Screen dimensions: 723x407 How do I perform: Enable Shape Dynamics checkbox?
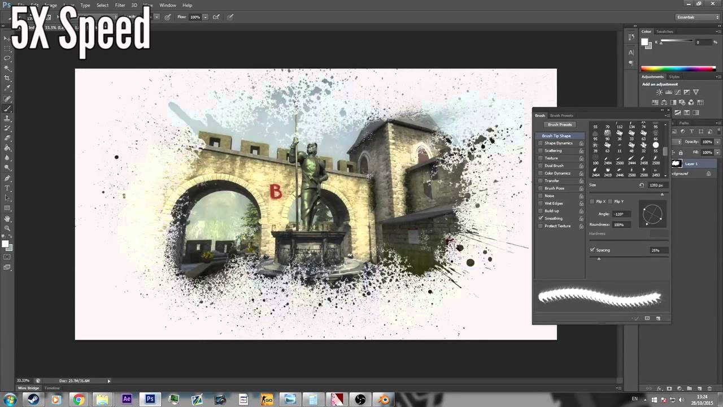[x=541, y=143]
